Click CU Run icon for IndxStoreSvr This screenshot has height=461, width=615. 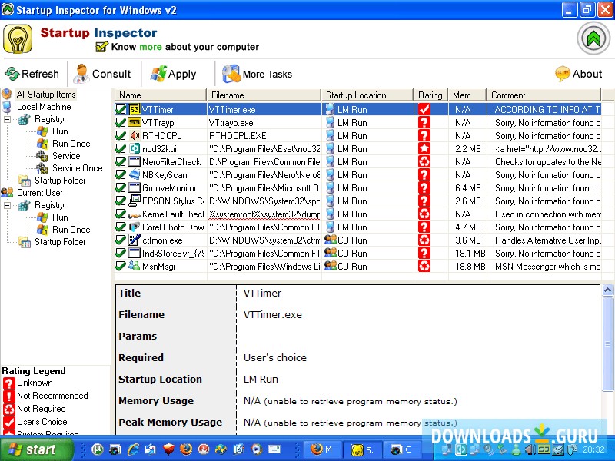(x=331, y=254)
